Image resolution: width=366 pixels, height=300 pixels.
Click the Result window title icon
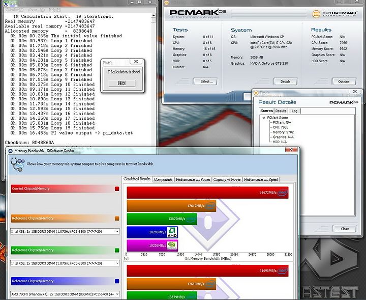[256, 93]
